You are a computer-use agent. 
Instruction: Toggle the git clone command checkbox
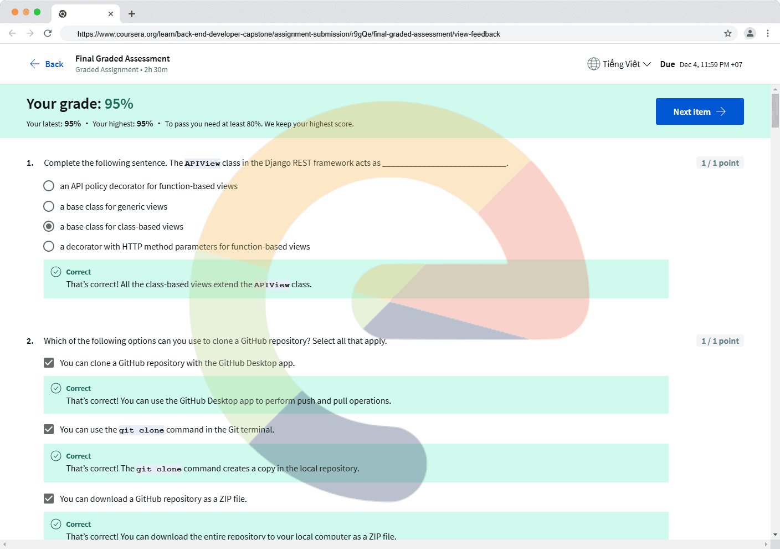click(x=49, y=429)
